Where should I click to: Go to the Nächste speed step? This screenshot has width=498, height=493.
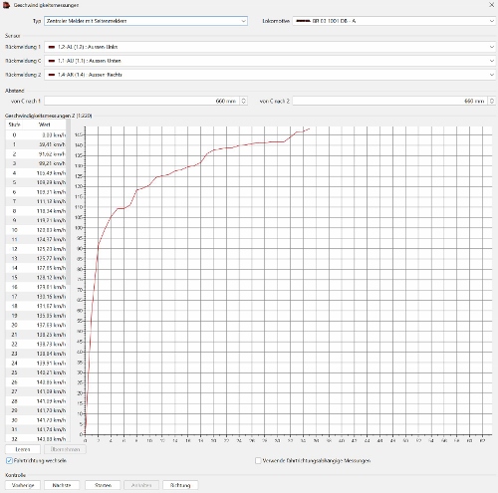(x=62, y=485)
